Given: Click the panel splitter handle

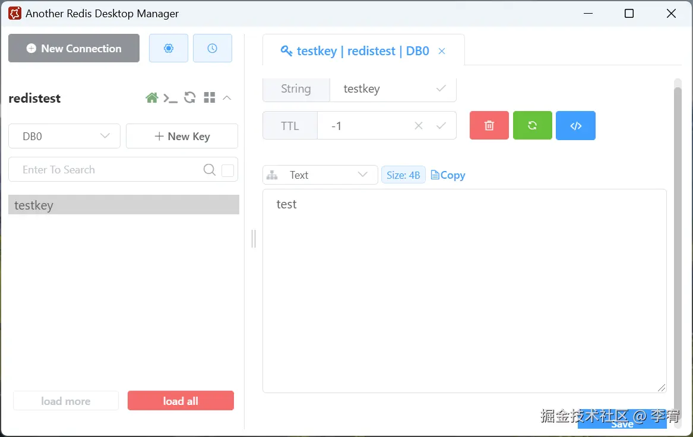Looking at the screenshot, I should coord(253,239).
